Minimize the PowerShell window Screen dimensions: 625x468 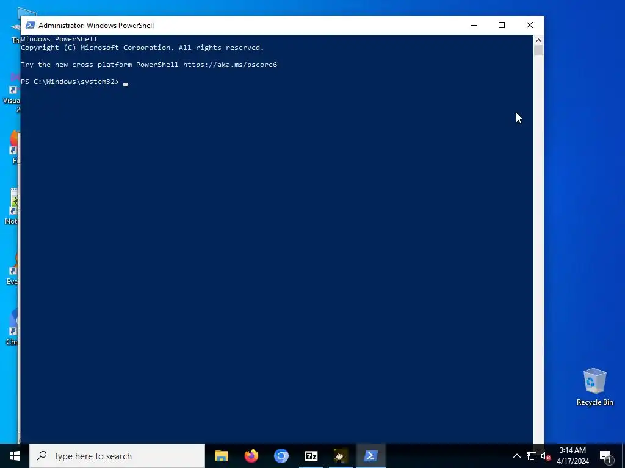coord(474,25)
